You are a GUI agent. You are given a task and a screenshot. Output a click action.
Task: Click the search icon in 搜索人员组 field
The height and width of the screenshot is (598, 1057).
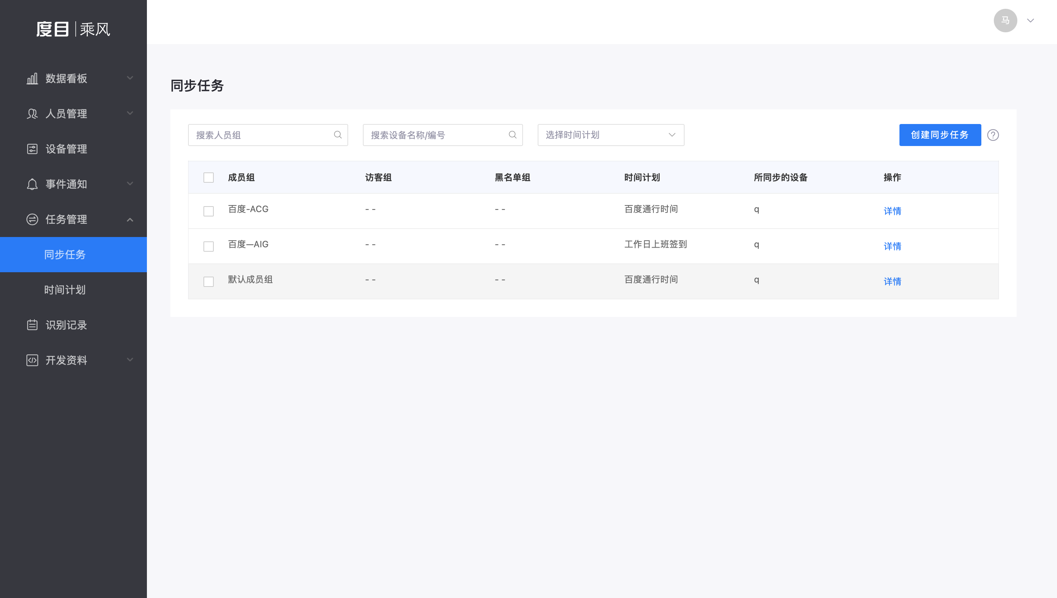(338, 135)
